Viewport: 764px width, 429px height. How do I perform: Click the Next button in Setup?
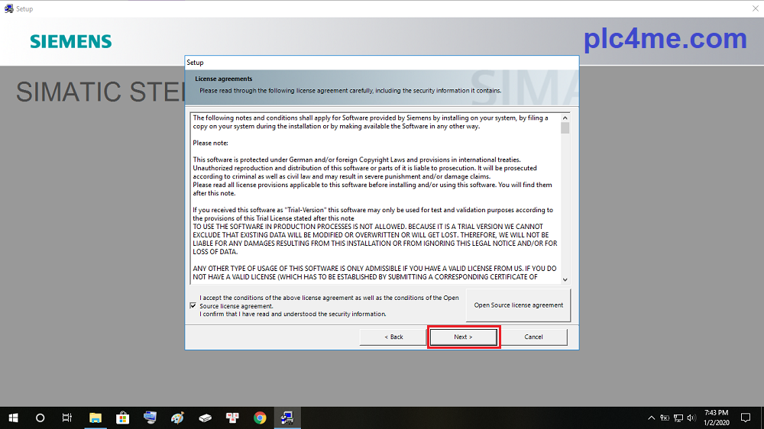[x=463, y=337]
